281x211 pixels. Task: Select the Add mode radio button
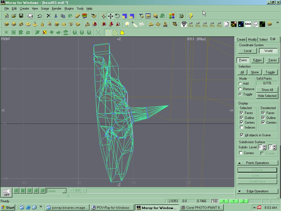pyautogui.click(x=240, y=84)
